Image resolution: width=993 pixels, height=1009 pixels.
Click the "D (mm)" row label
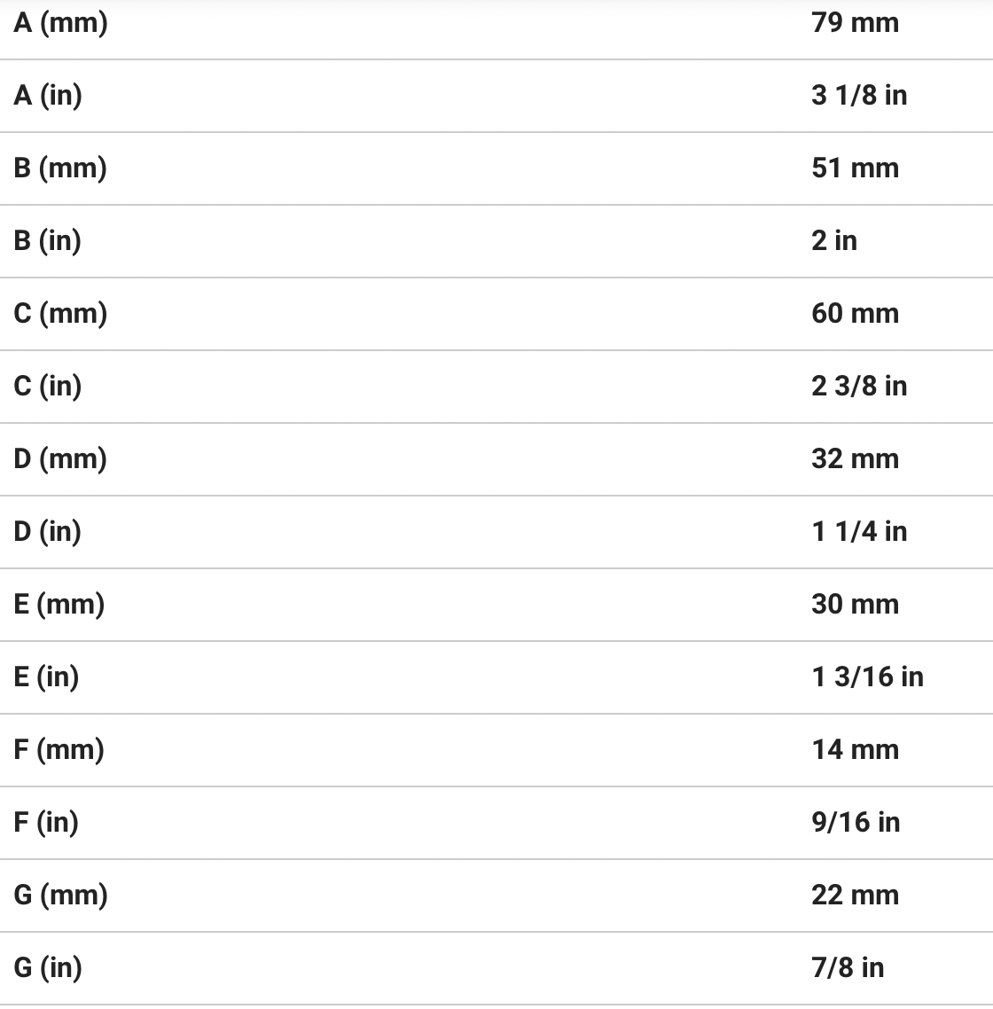pyautogui.click(x=60, y=458)
